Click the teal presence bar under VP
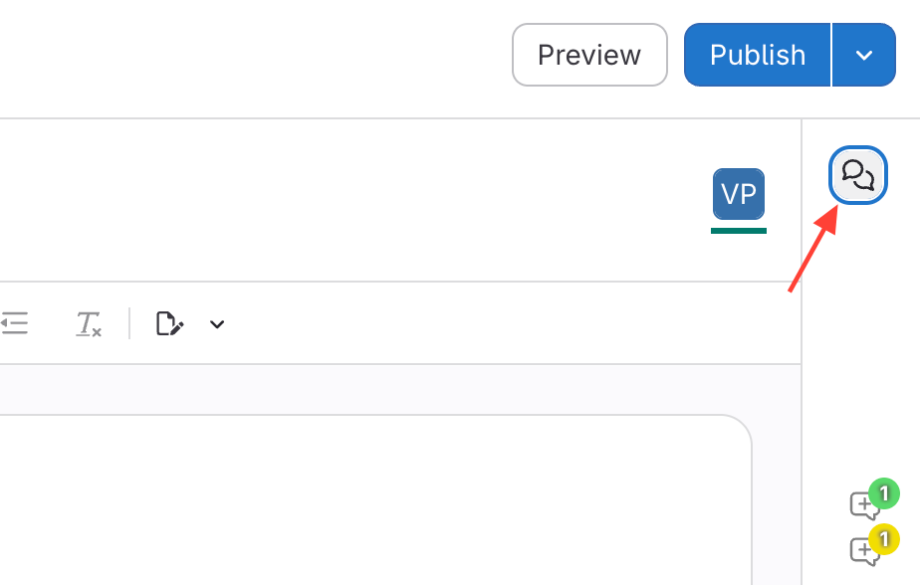The image size is (920, 585). click(738, 231)
